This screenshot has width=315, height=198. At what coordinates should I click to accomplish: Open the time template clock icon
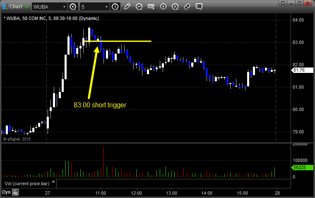click(x=115, y=7)
